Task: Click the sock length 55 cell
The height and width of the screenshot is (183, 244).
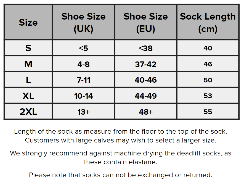Action: pyautogui.click(x=208, y=112)
